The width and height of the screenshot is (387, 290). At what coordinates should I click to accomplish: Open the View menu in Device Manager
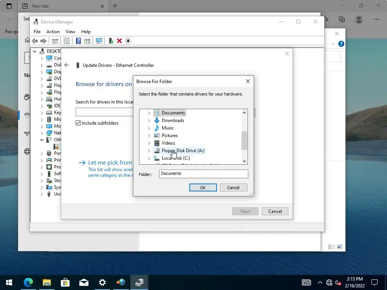click(x=70, y=32)
